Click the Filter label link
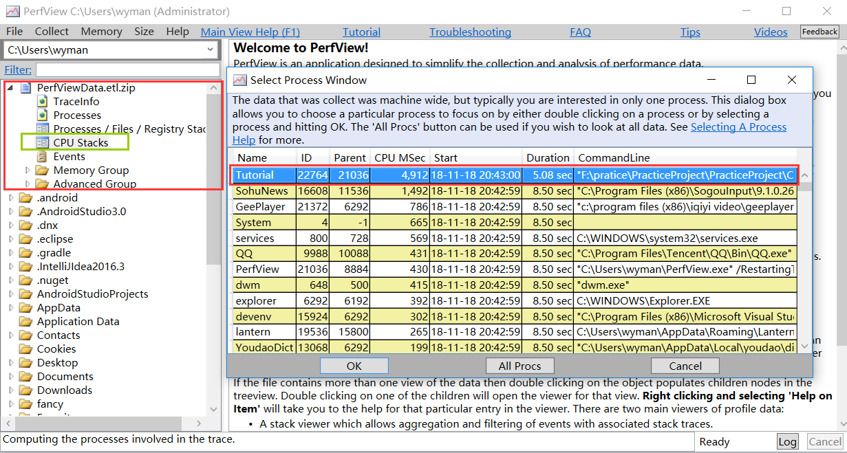Viewport: 847px width, 453px height. (x=18, y=69)
